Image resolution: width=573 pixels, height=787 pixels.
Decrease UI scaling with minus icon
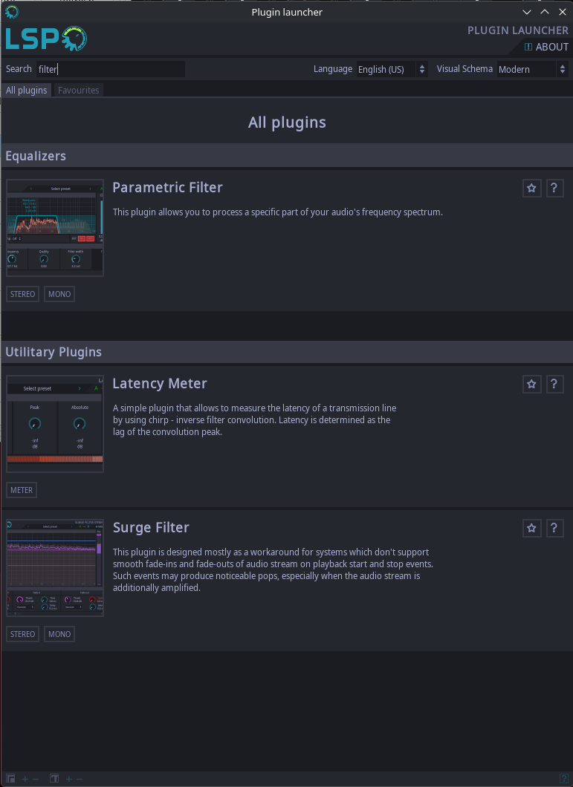35,779
